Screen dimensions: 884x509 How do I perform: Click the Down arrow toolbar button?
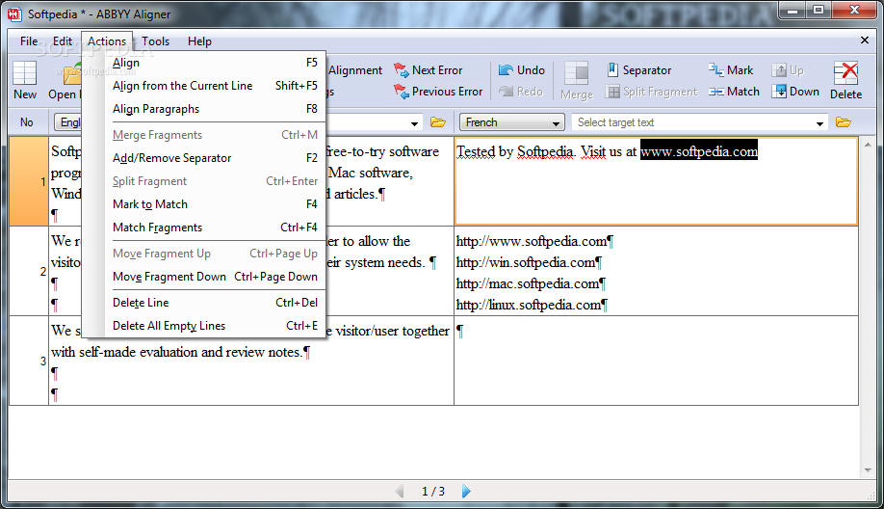(x=795, y=92)
